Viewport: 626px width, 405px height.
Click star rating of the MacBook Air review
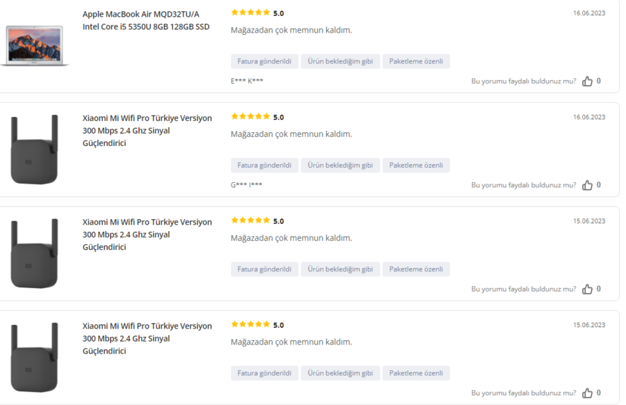[x=250, y=13]
